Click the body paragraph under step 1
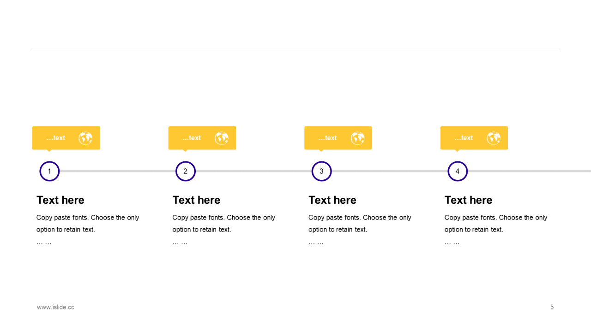Screen dimensions: 591x332 click(x=88, y=224)
